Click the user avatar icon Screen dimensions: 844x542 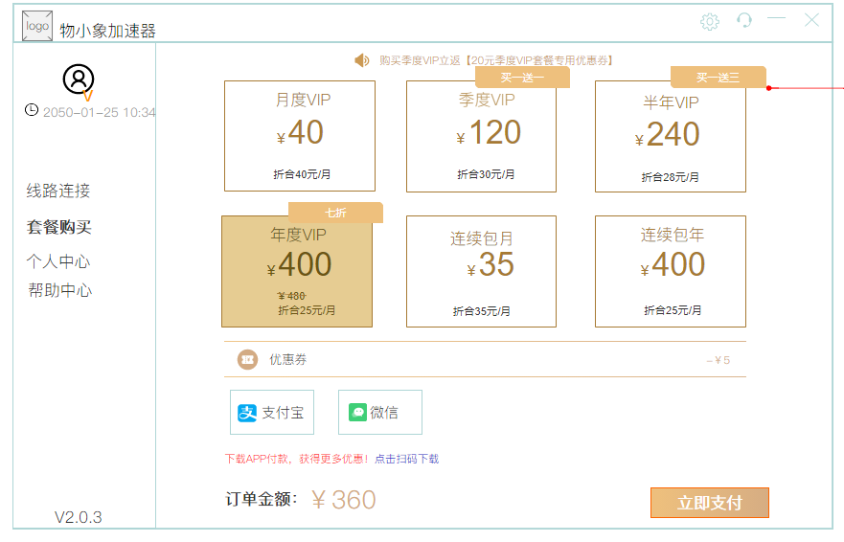pos(79,79)
